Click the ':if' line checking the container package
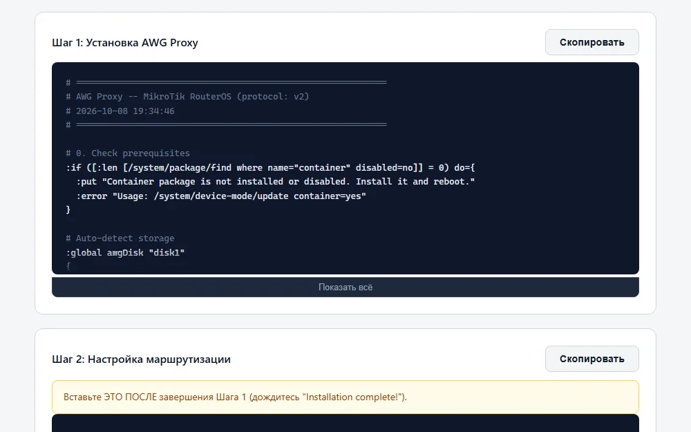The image size is (691, 432). (x=270, y=167)
